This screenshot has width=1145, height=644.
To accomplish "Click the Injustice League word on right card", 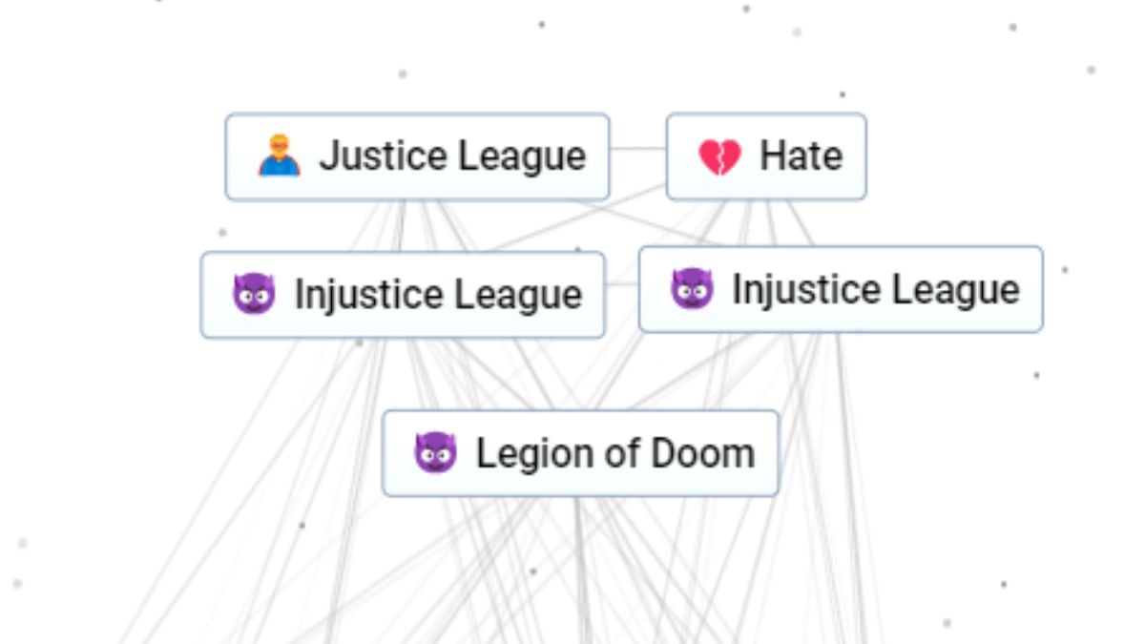I will pyautogui.click(x=878, y=288).
